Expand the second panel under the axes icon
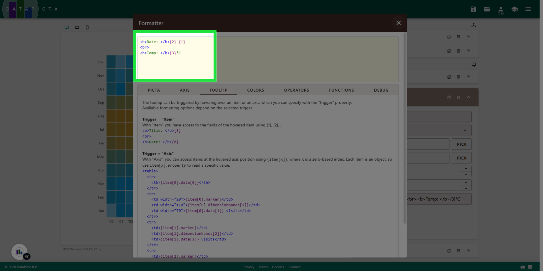 point(469,50)
